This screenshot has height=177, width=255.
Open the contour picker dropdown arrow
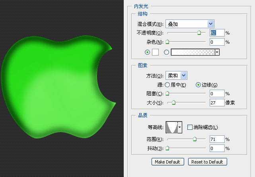tap(180, 127)
